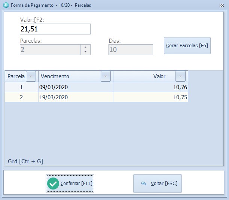Screen dimensions: 229x200
Task: Decrease Parcelas with the down spinner arrow
Action: click(86, 52)
